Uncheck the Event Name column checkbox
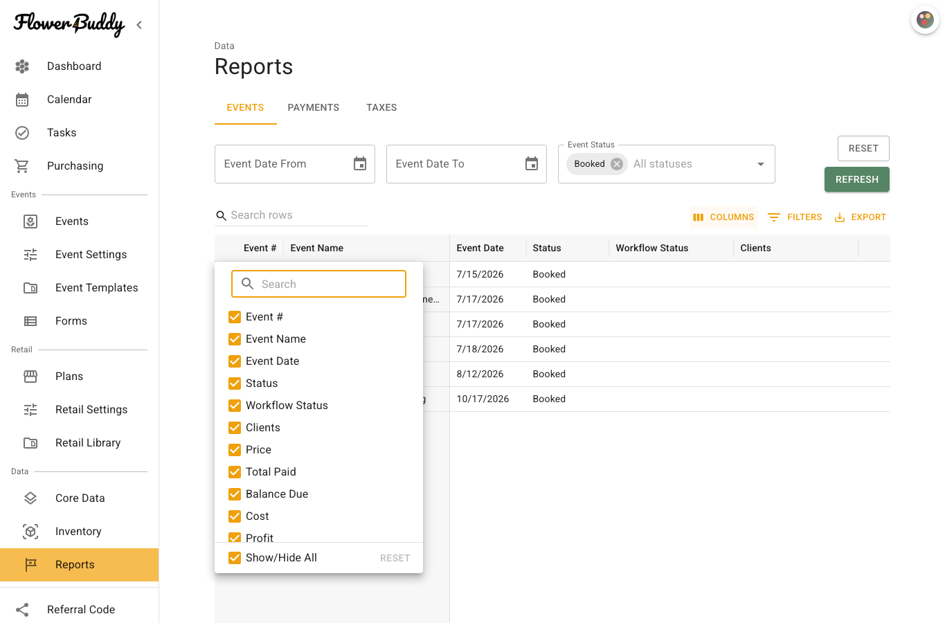The image size is (945, 623). [x=235, y=339]
